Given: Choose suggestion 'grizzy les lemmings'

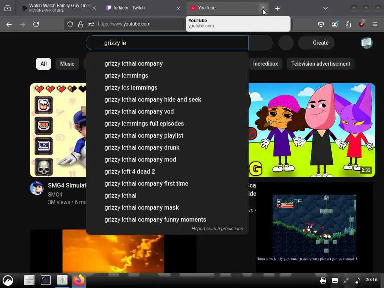Looking at the screenshot, I should pos(167,88).
